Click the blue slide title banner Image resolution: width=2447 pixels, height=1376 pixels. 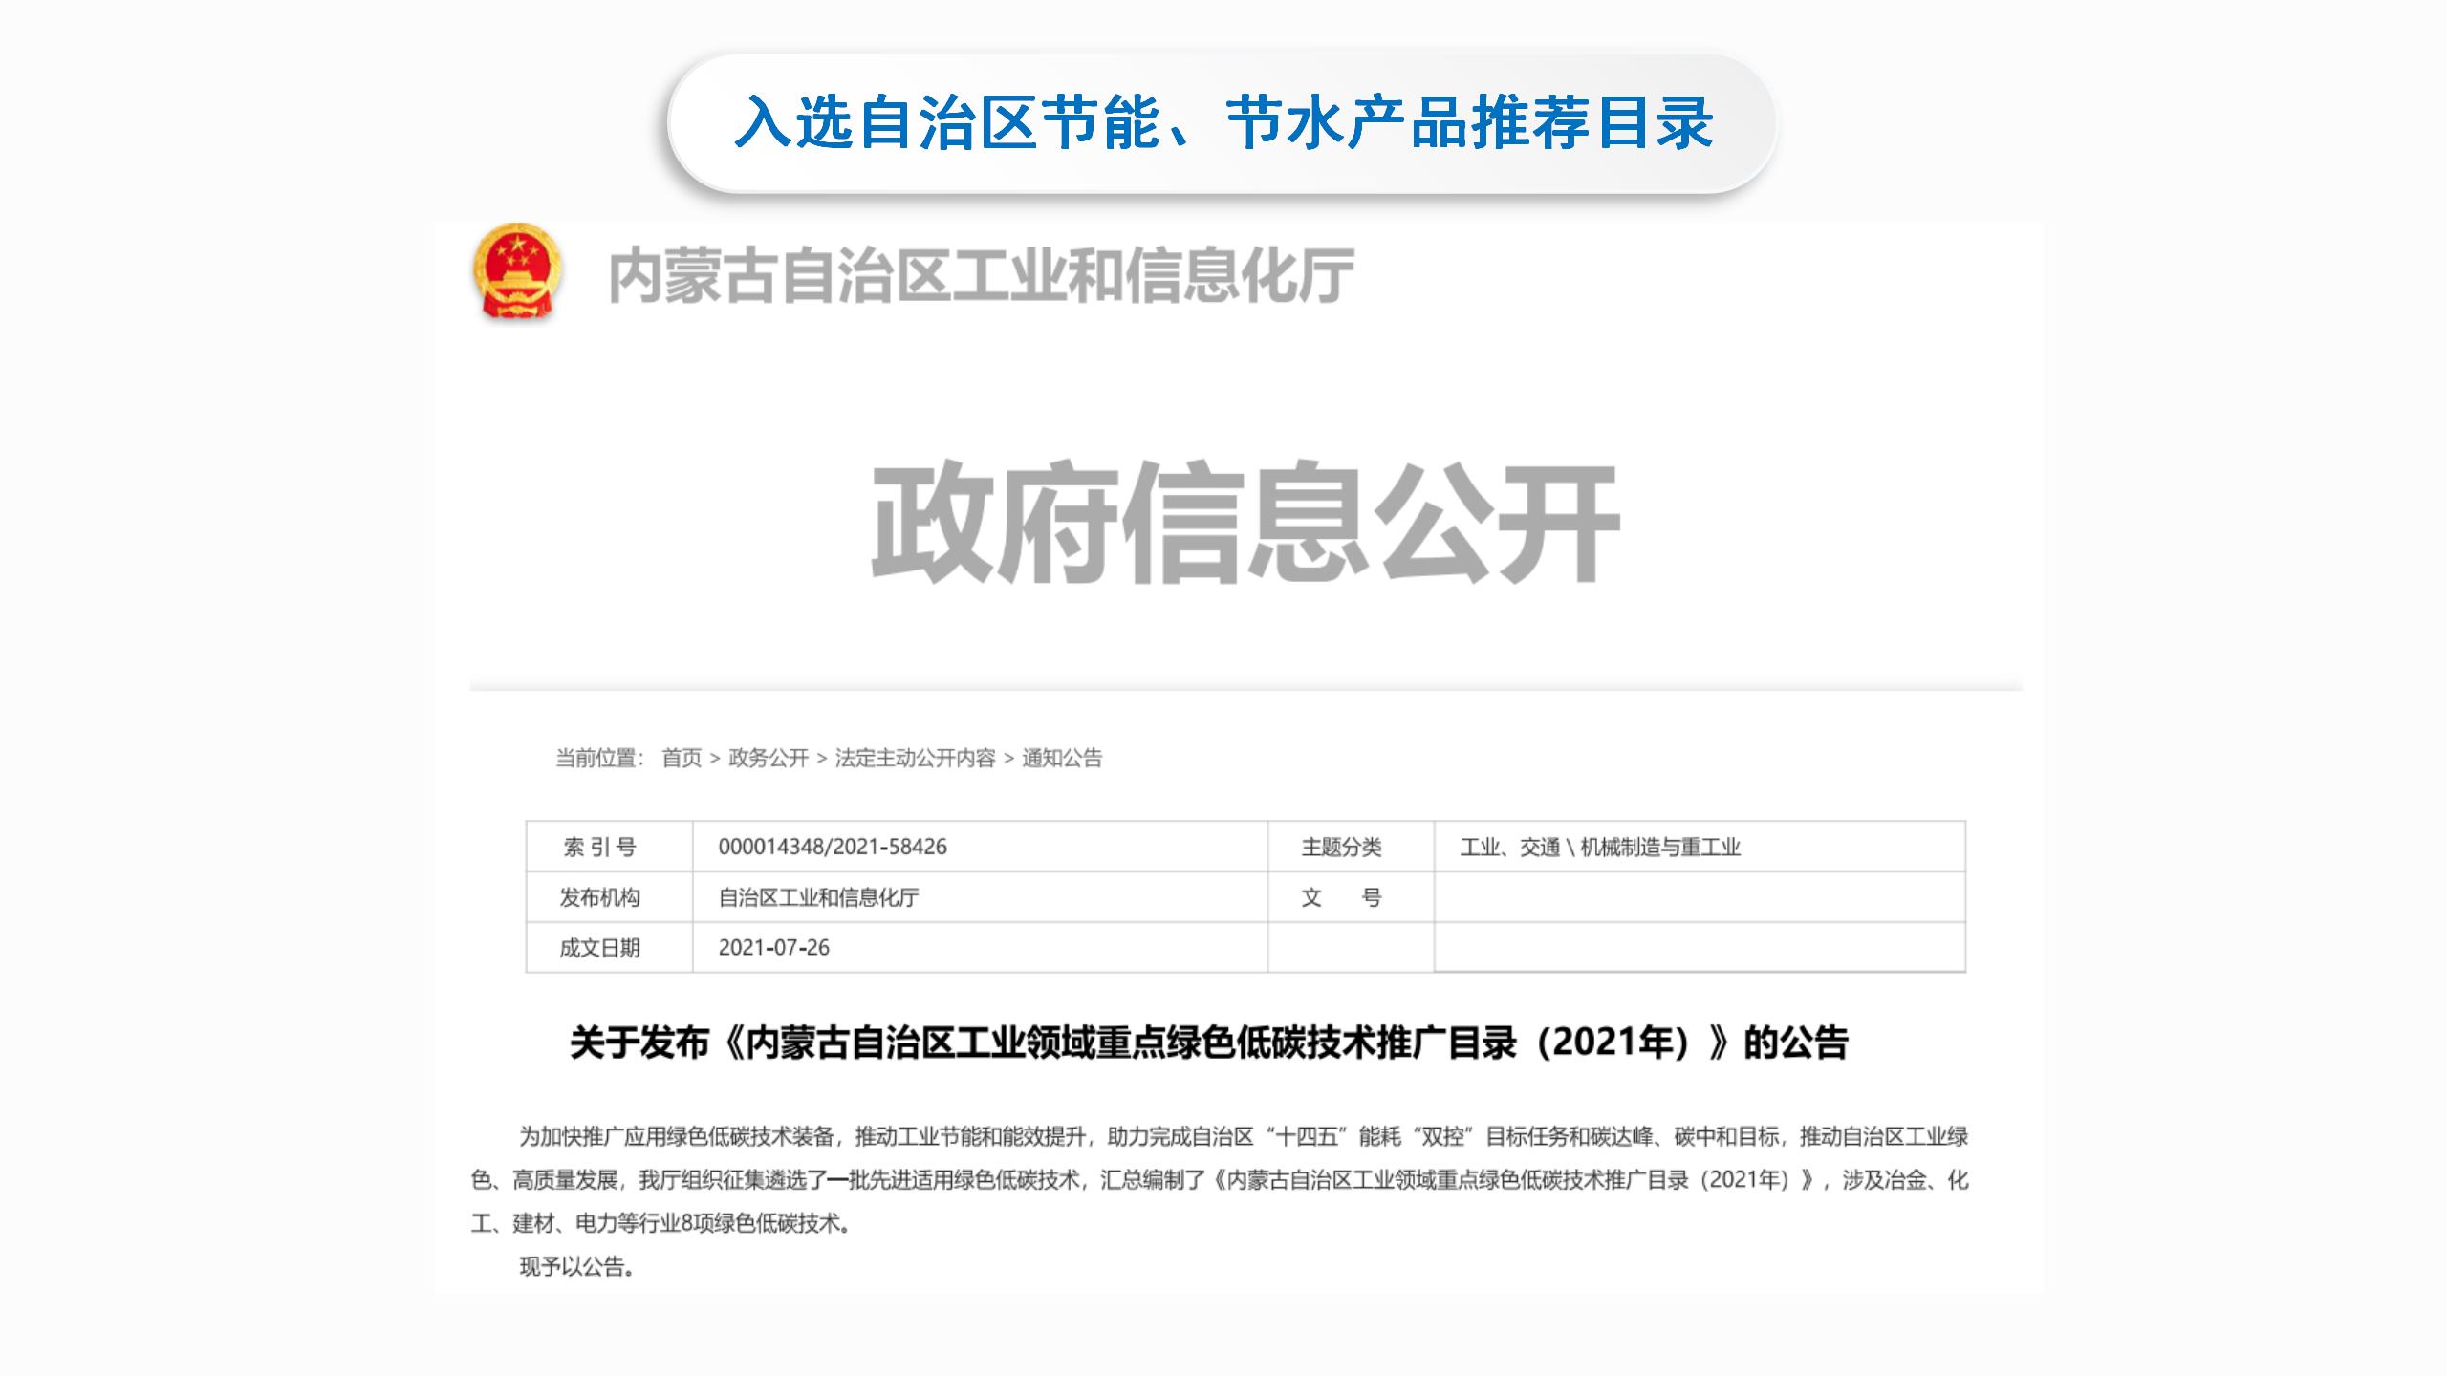tap(1222, 122)
